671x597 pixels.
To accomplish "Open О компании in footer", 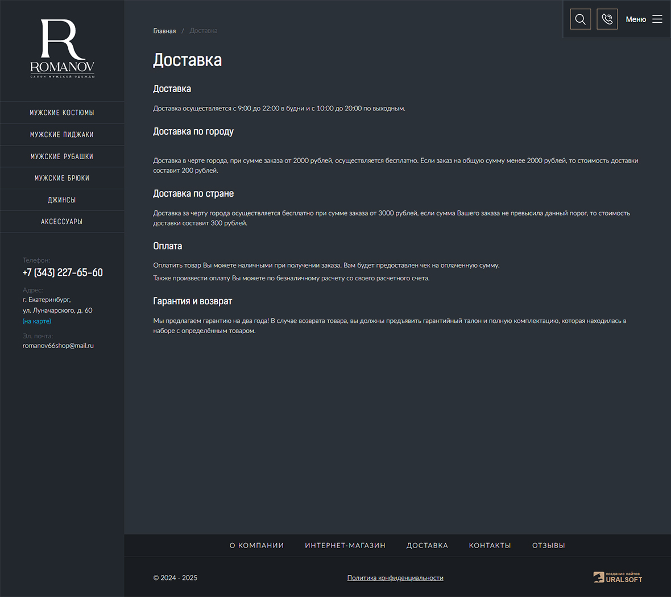I will pos(256,545).
